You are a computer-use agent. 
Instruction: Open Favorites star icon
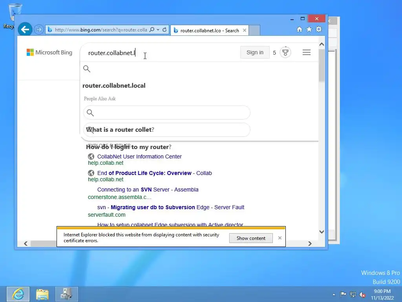point(309,29)
